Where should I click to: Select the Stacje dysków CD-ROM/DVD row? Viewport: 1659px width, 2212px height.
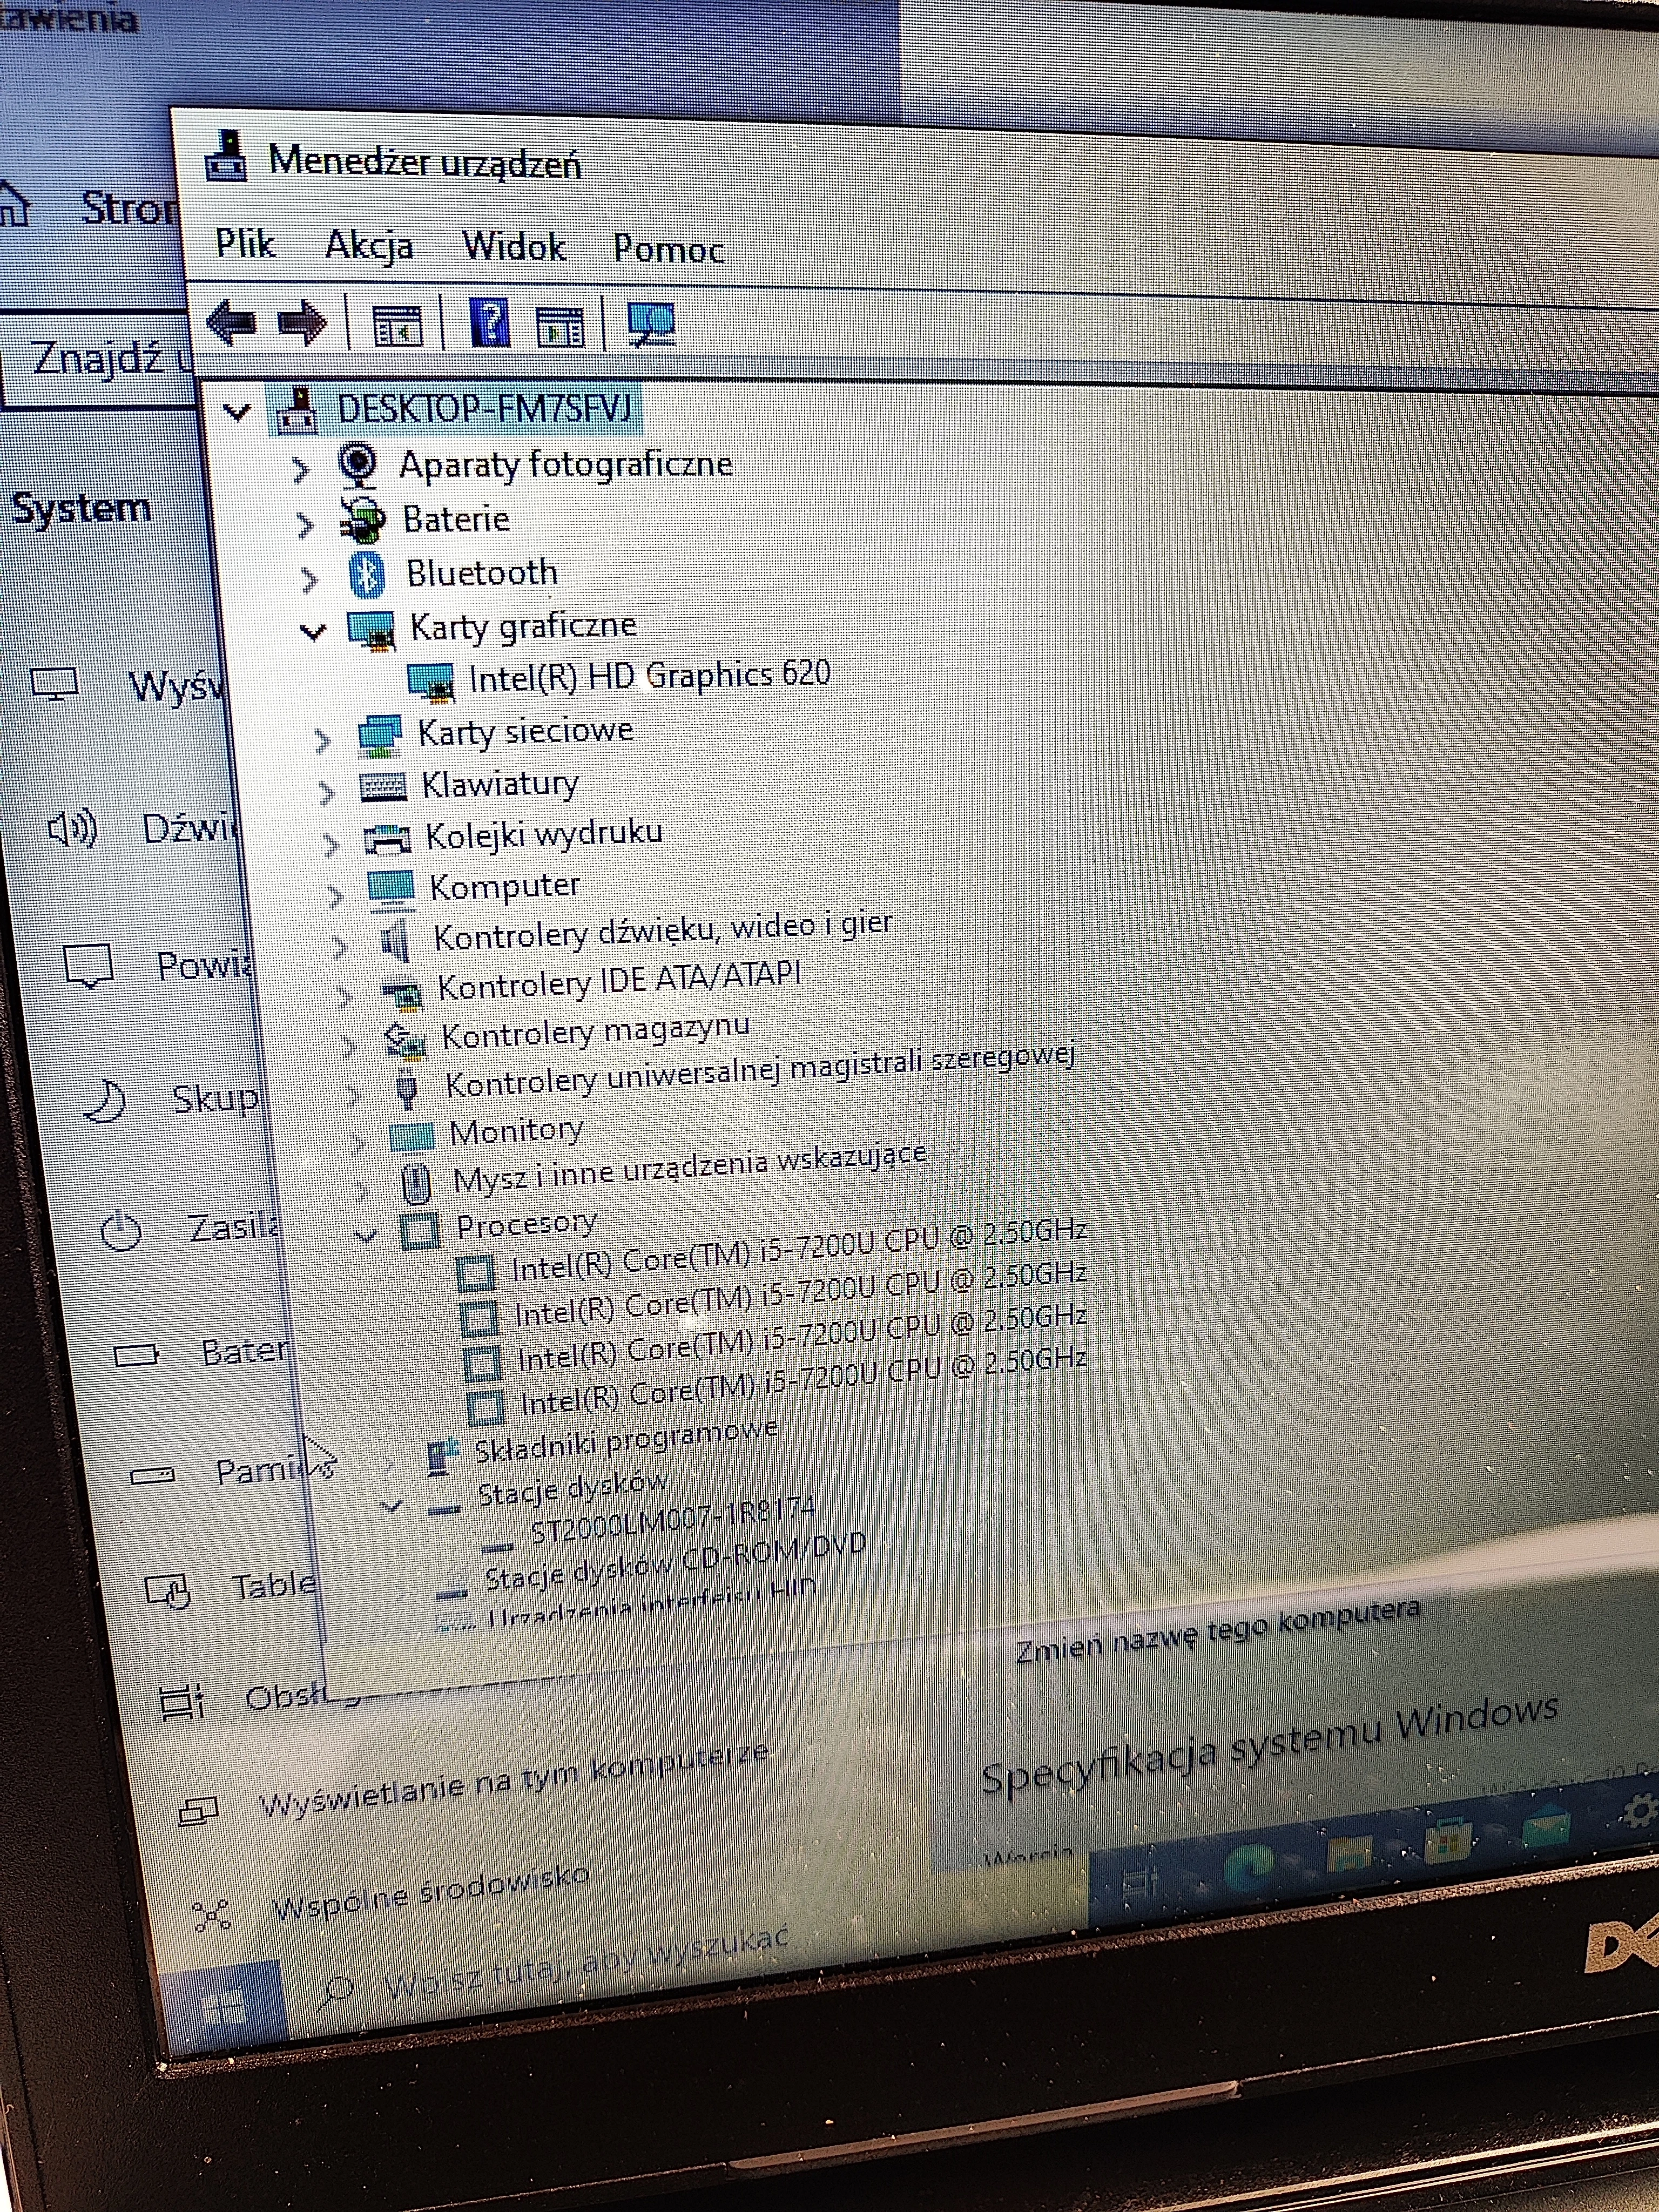651,1564
